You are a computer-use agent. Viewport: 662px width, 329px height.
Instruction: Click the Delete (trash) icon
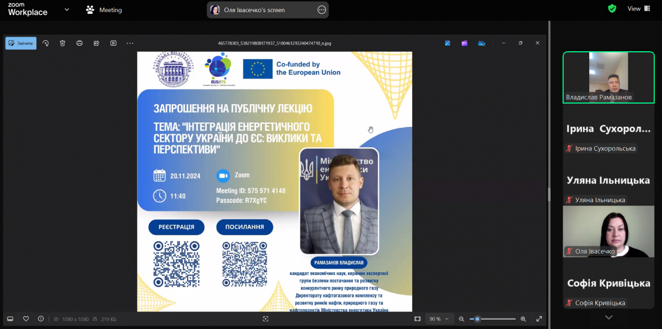pos(63,43)
